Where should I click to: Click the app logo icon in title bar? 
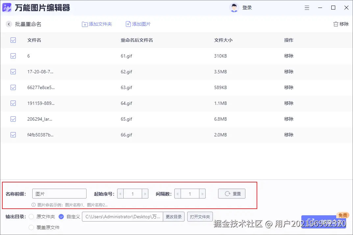(x=7, y=8)
